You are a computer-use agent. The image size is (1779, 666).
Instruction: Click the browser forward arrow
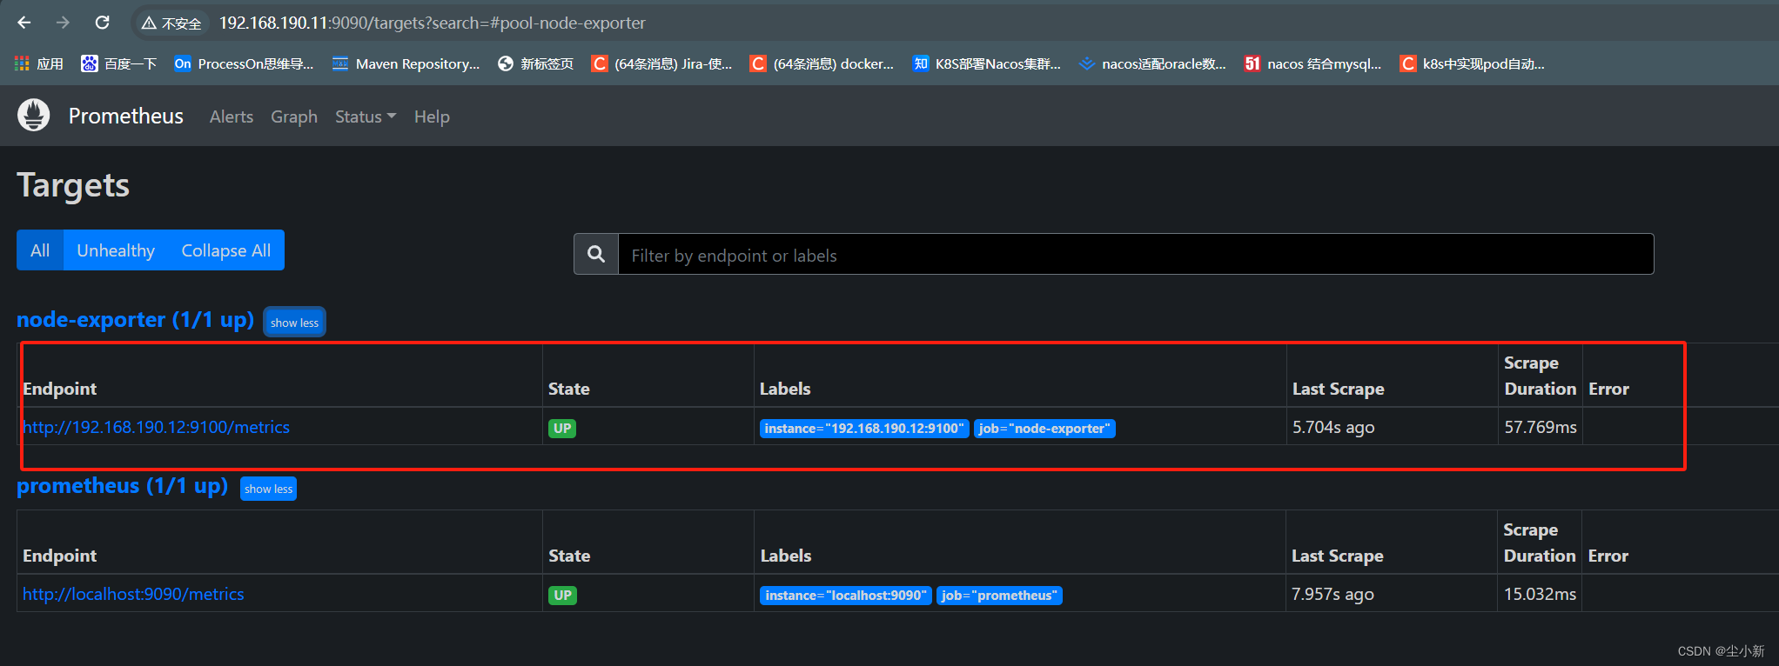[x=63, y=23]
